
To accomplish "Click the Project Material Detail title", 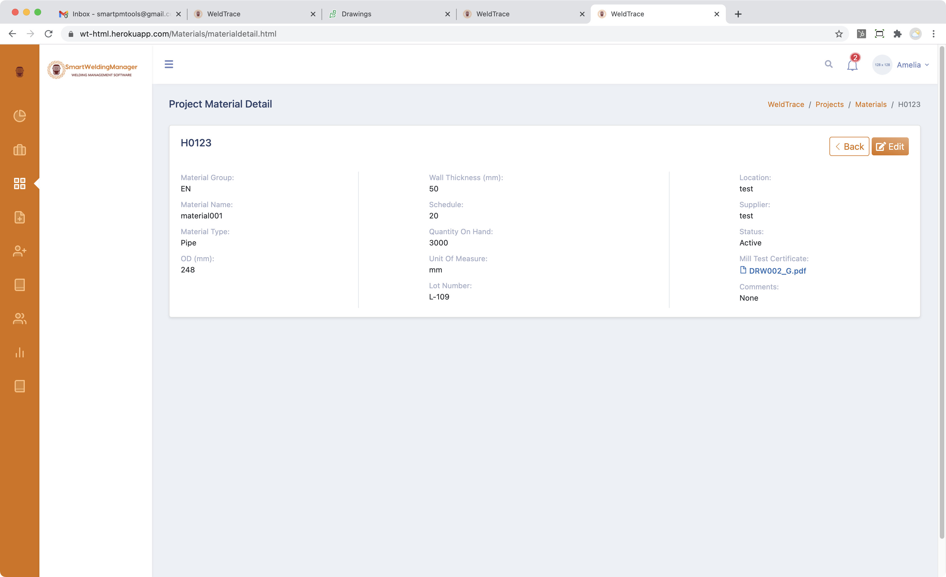I will (x=220, y=104).
